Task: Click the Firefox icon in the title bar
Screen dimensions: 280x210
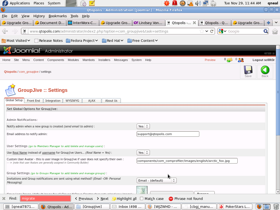Action: pyautogui.click(x=3, y=10)
